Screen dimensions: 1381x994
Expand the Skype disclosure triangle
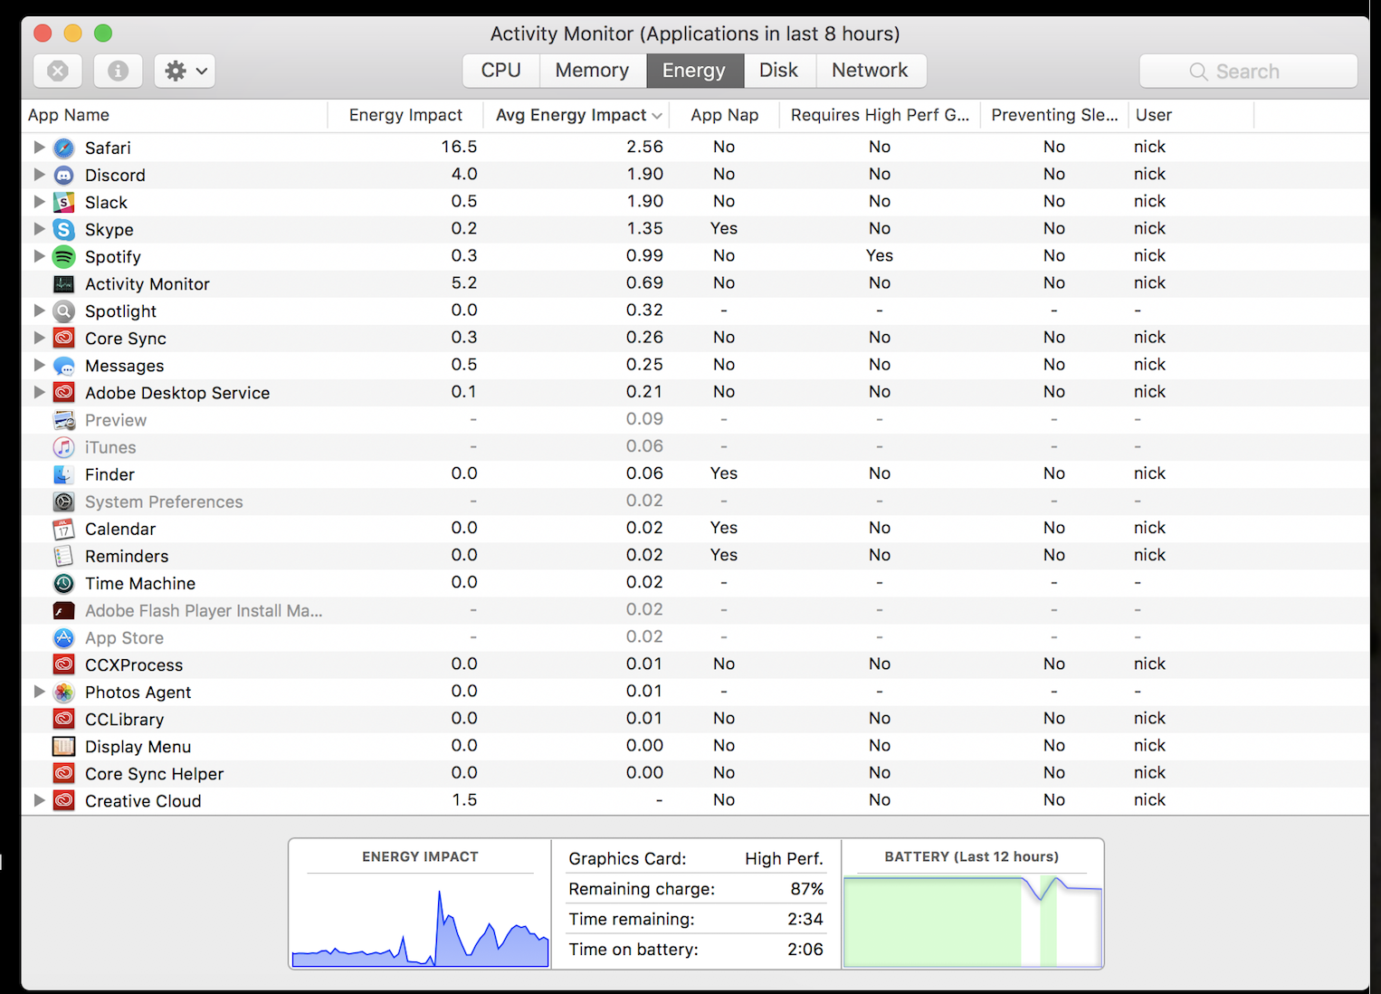pos(39,228)
